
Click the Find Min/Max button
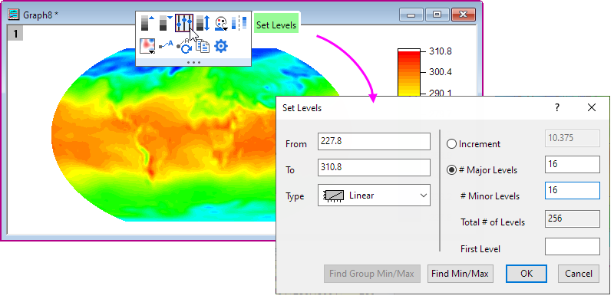click(x=460, y=274)
